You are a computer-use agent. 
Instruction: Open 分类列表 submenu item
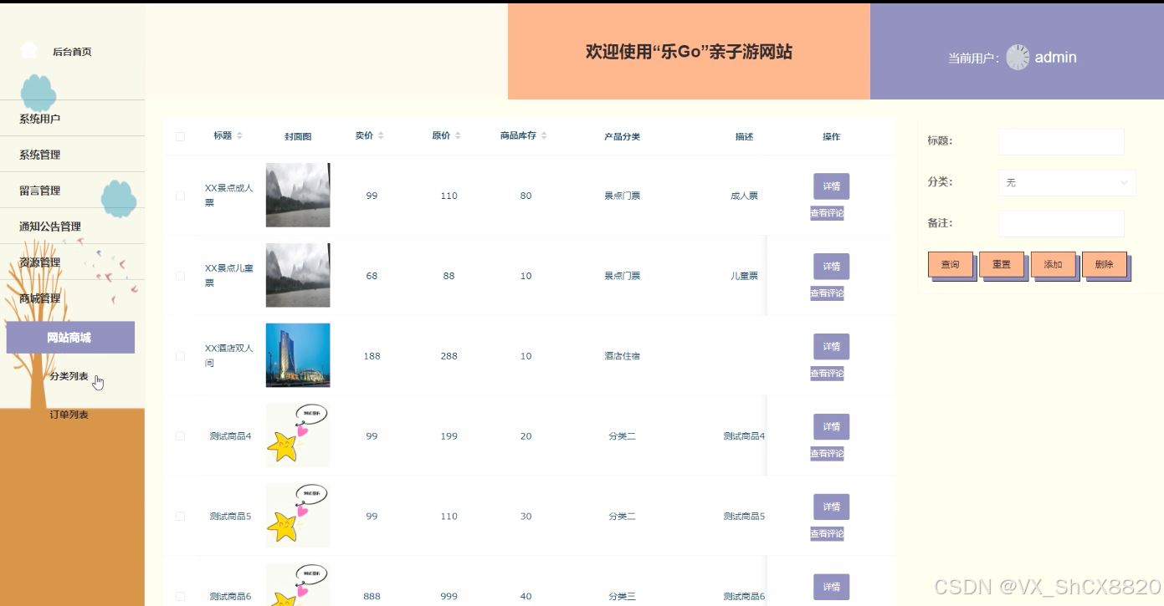(69, 376)
